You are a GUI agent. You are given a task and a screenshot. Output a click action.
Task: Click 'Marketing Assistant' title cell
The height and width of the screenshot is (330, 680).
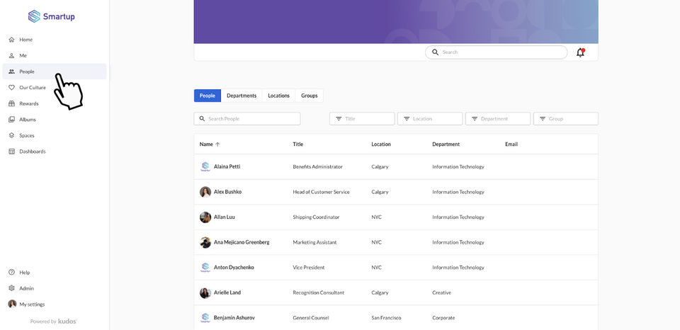click(x=314, y=242)
